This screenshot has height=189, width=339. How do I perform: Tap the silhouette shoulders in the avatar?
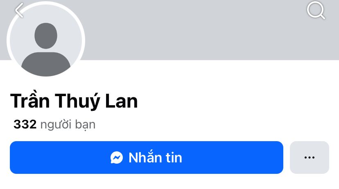pyautogui.click(x=46, y=64)
